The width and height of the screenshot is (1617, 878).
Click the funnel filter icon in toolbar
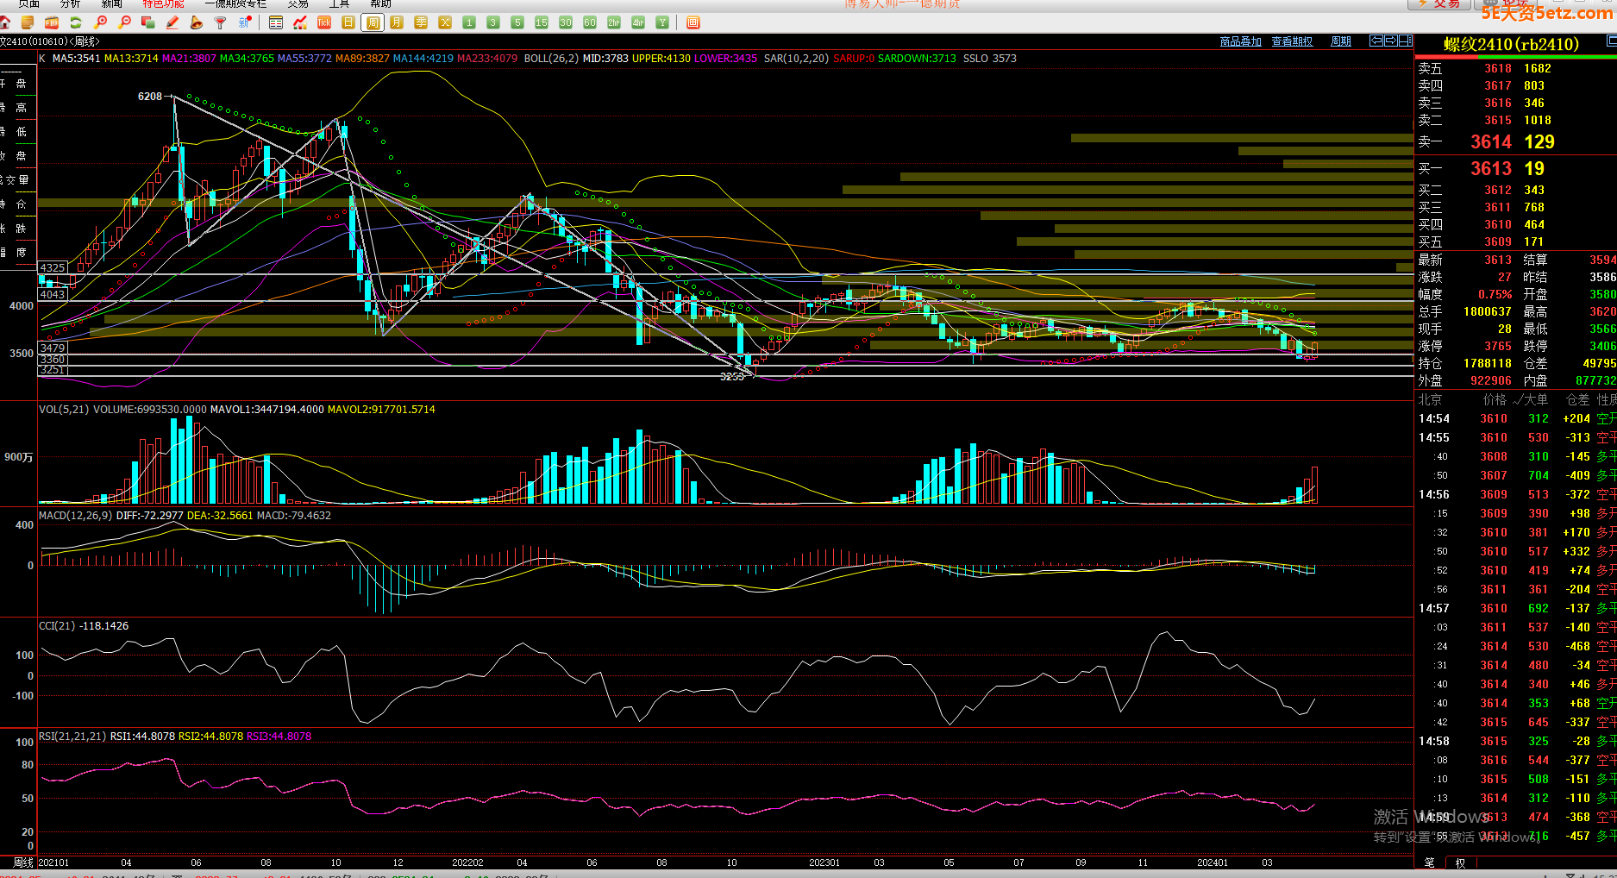tap(221, 22)
